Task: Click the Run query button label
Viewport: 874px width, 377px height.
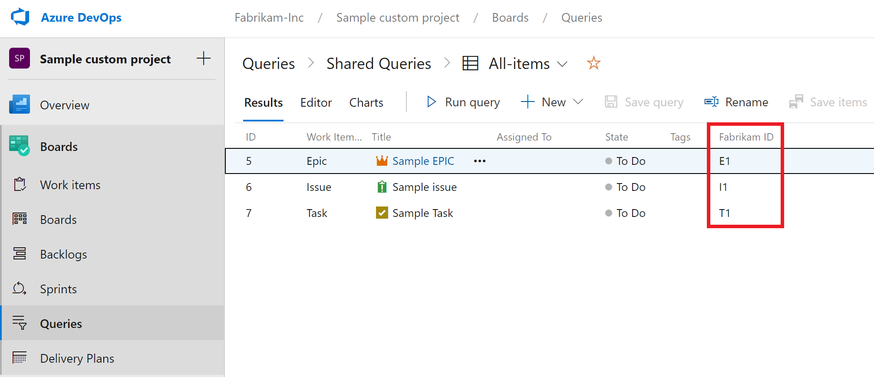Action: click(x=472, y=102)
